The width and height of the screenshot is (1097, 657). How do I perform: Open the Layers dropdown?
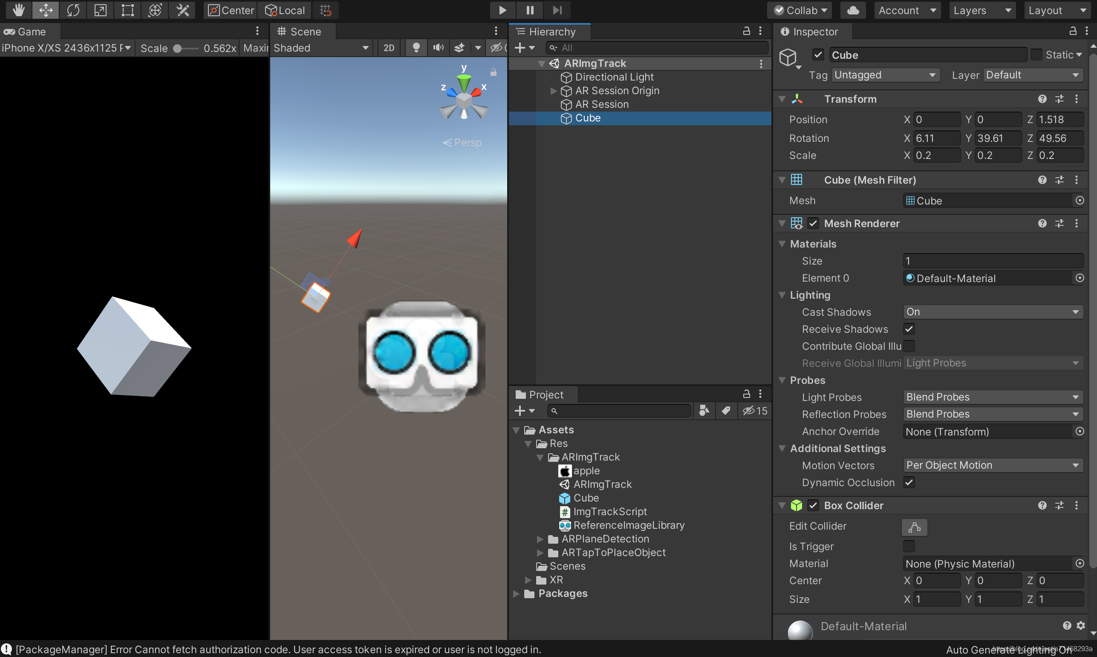click(982, 10)
